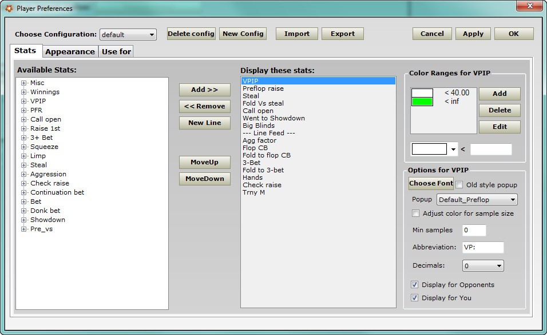The image size is (547, 335).
Task: Expand the PFR tree node
Action: 23,110
